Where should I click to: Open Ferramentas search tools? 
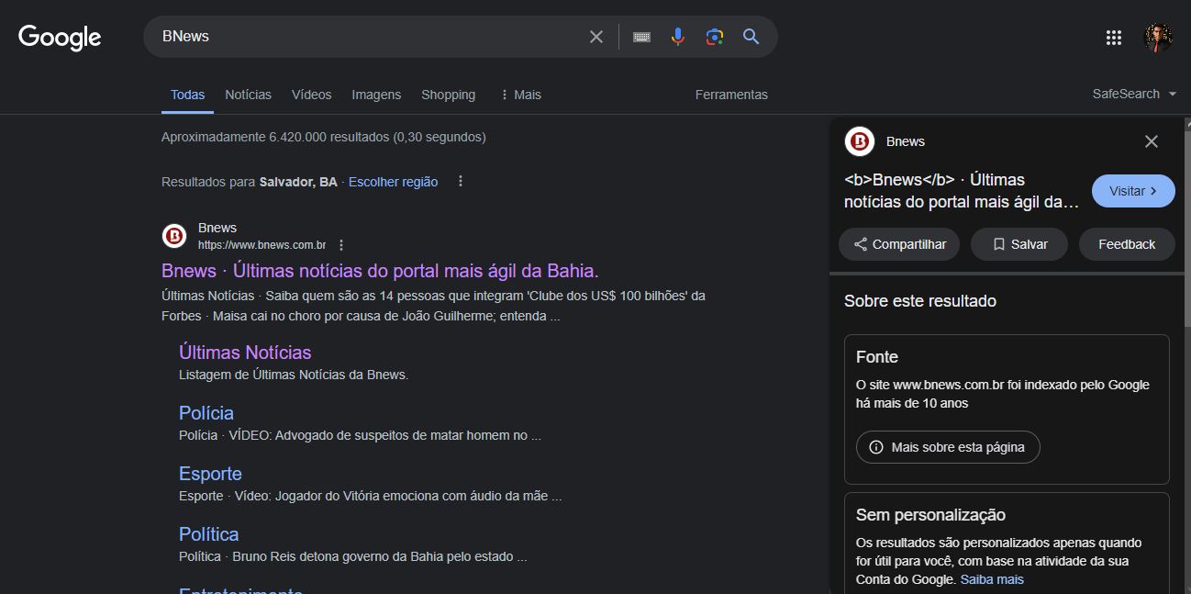click(731, 95)
